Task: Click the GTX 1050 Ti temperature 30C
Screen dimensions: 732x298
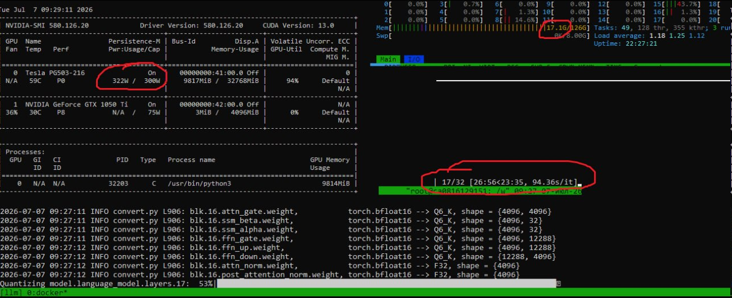Action: [x=35, y=113]
